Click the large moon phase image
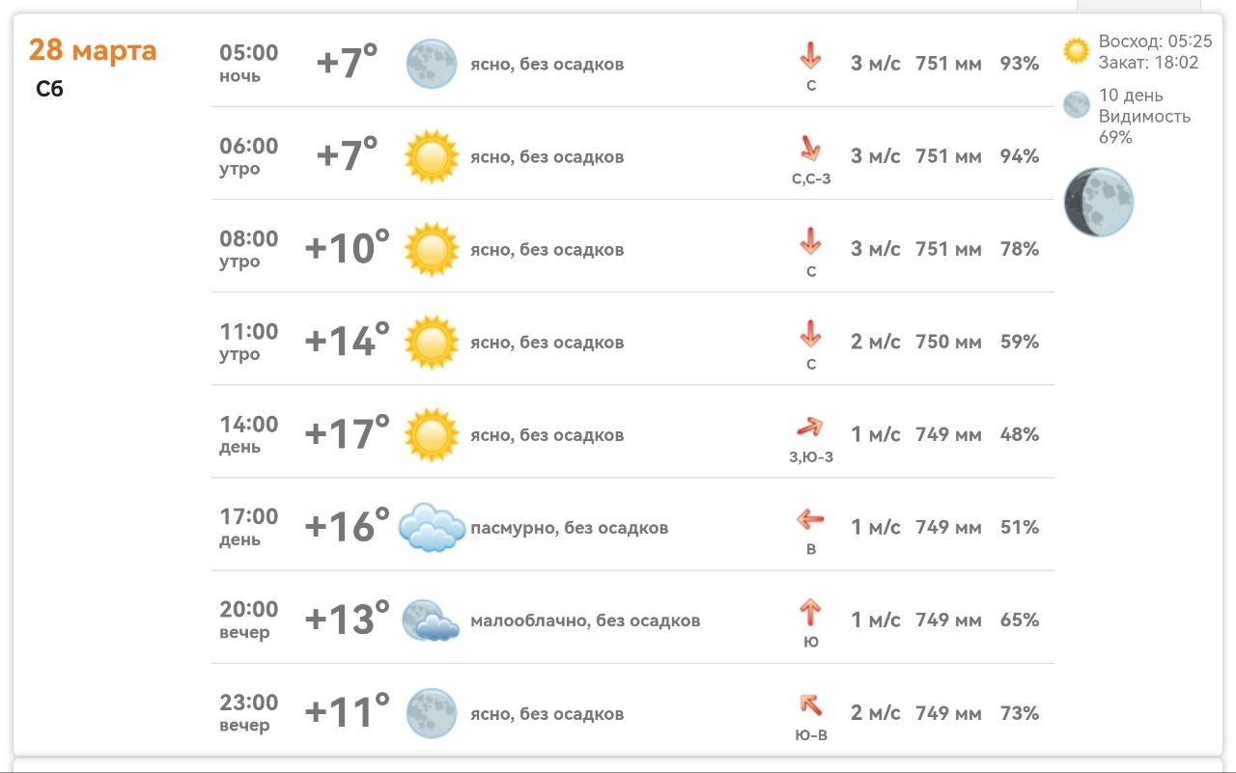The height and width of the screenshot is (773, 1236). (1098, 202)
